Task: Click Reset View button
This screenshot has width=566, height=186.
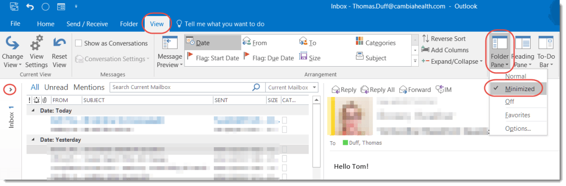Action: pos(59,52)
